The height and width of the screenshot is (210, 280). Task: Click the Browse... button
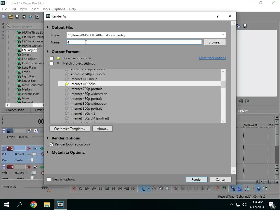click(x=215, y=42)
